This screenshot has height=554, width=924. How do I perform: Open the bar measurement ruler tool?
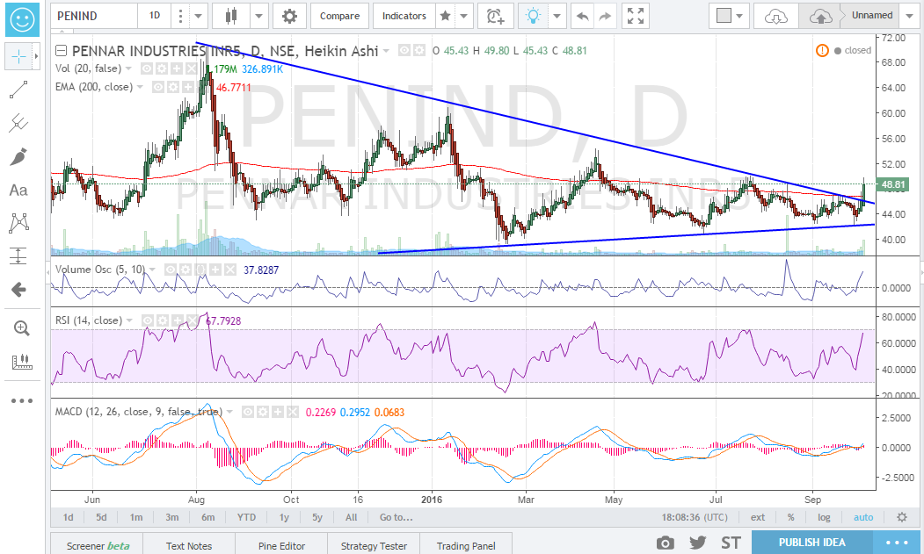tap(21, 362)
